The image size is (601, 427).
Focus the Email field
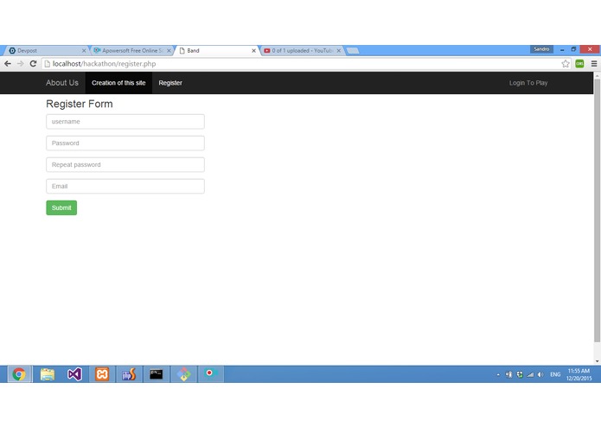click(125, 186)
